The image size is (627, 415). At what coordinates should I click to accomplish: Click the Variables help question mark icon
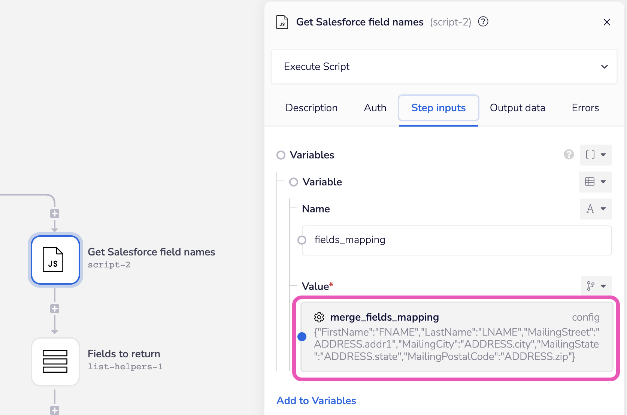tap(569, 154)
